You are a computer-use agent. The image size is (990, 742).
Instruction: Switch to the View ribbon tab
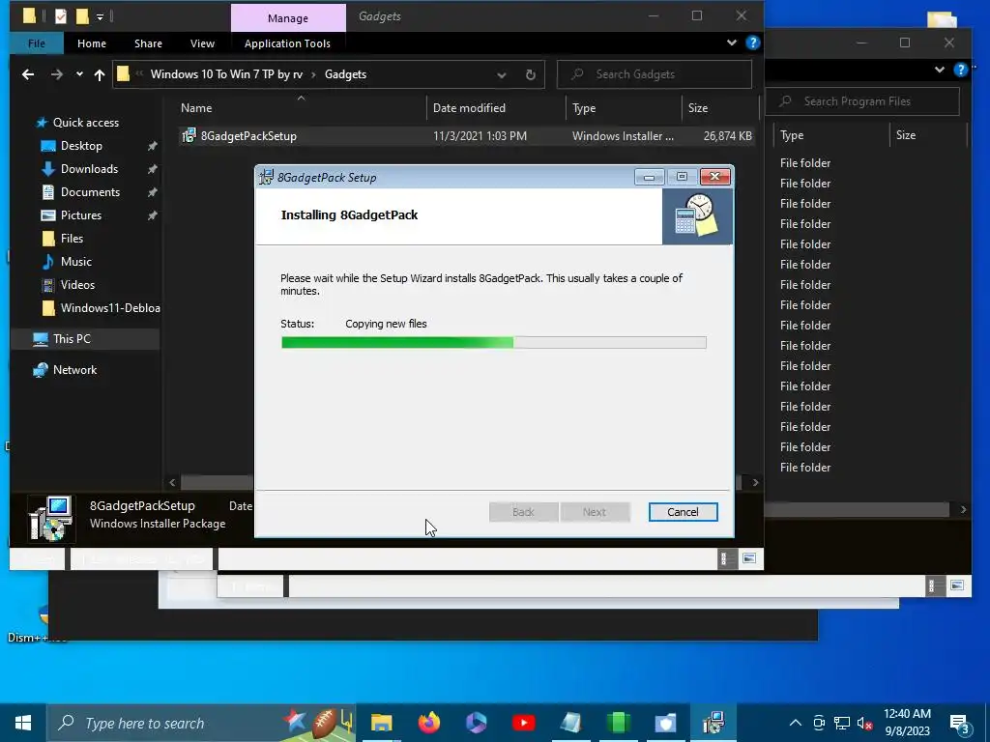tap(203, 43)
